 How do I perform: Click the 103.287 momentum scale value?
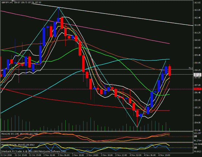pos(198,133)
